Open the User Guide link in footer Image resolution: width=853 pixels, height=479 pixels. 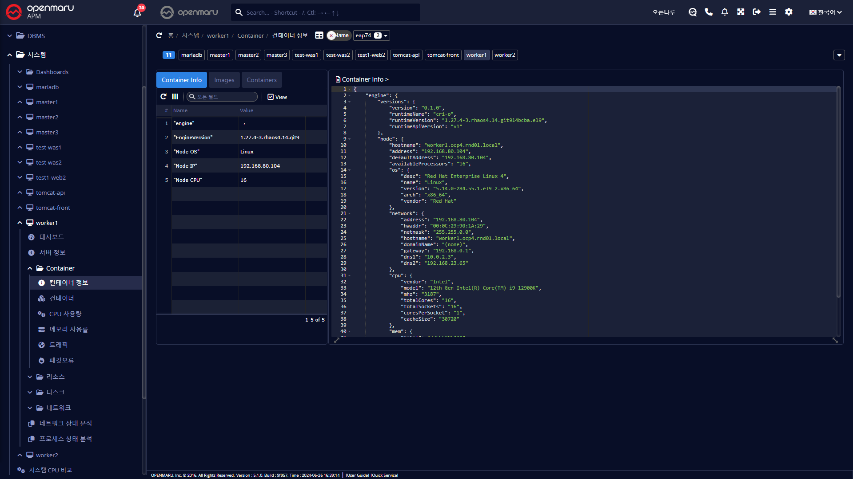point(357,475)
